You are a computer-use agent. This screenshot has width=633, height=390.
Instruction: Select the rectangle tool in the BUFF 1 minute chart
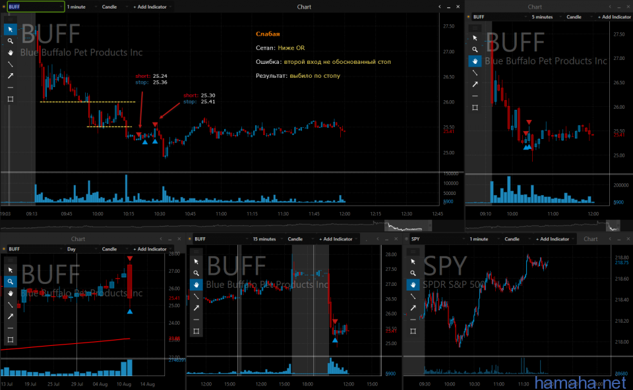(x=10, y=99)
